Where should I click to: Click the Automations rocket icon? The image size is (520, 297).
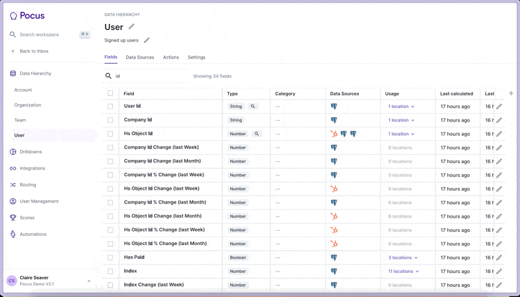[x=13, y=234]
